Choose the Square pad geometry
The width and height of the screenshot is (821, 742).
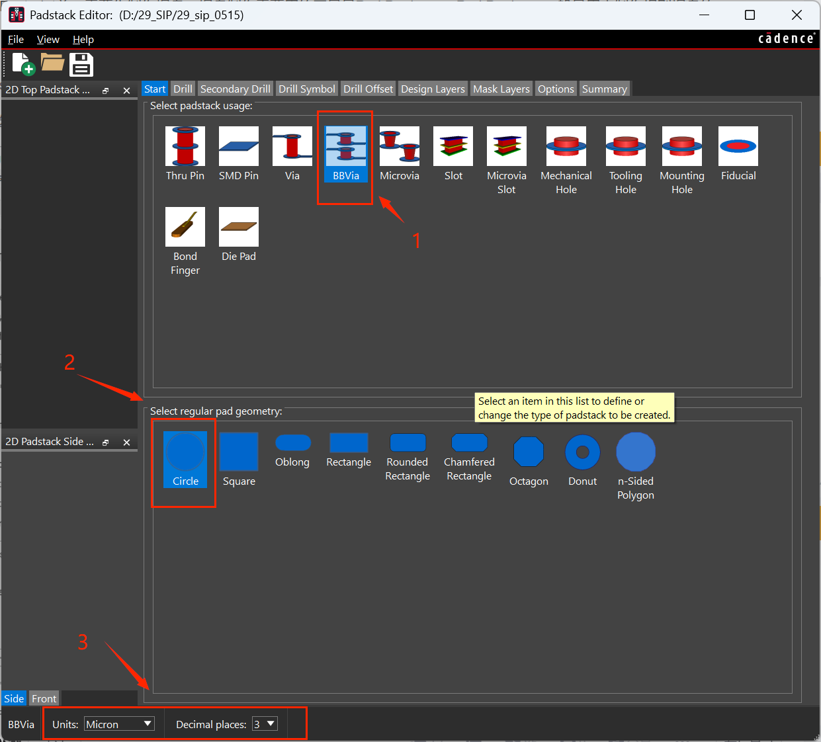pos(239,460)
